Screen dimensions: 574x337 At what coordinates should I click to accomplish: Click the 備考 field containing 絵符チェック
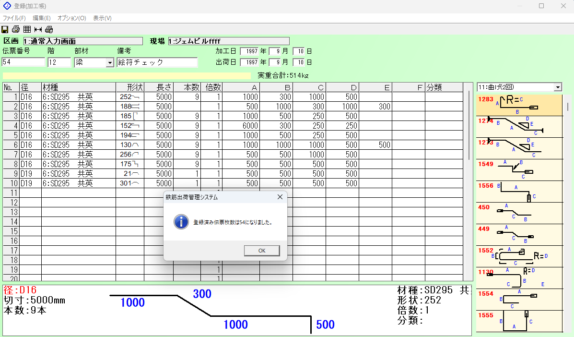[157, 62]
